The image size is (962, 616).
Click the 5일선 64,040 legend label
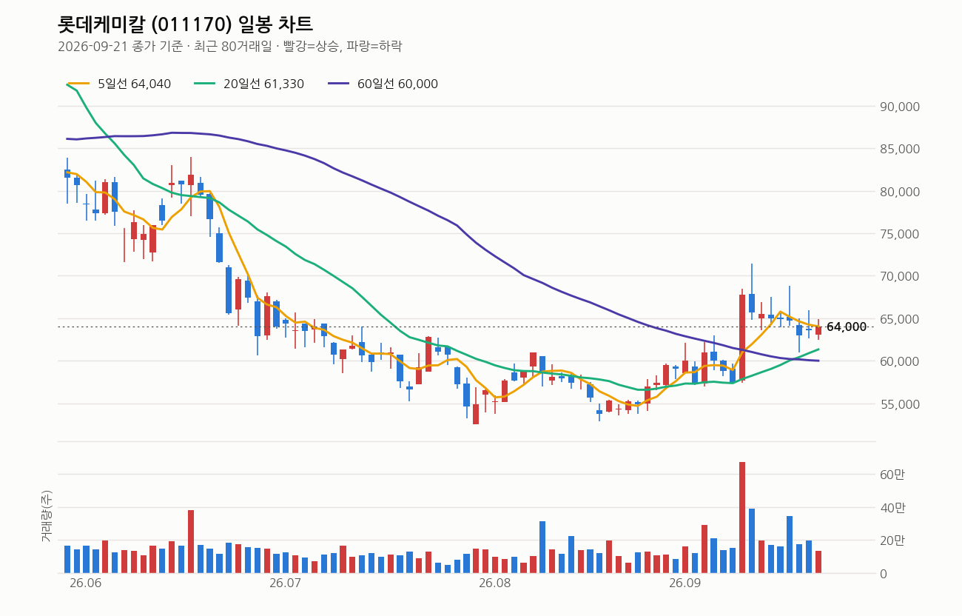[x=134, y=84]
